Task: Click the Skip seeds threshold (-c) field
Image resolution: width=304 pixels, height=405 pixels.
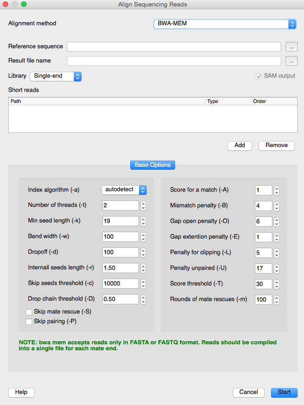Action: click(120, 284)
